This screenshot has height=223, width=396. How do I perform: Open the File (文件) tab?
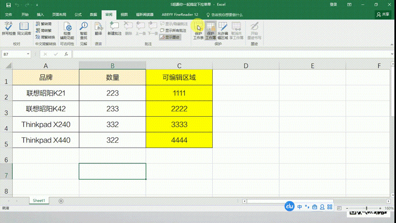click(x=8, y=15)
